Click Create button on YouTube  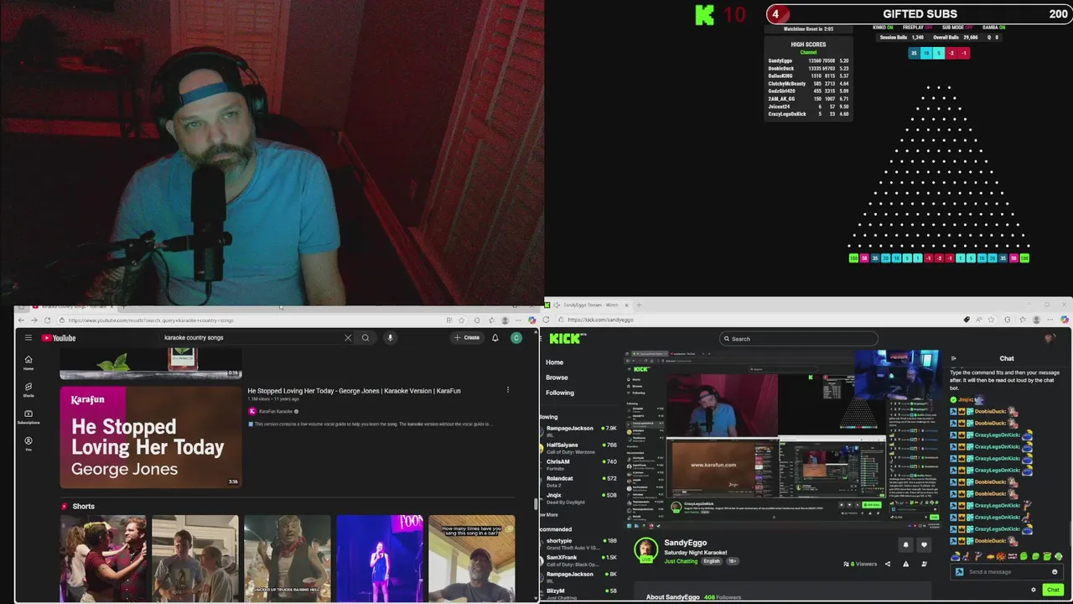[x=467, y=338]
